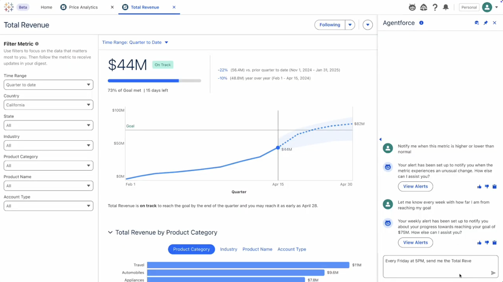Send the message with the arrow icon
This screenshot has width=503, height=282.
click(493, 273)
